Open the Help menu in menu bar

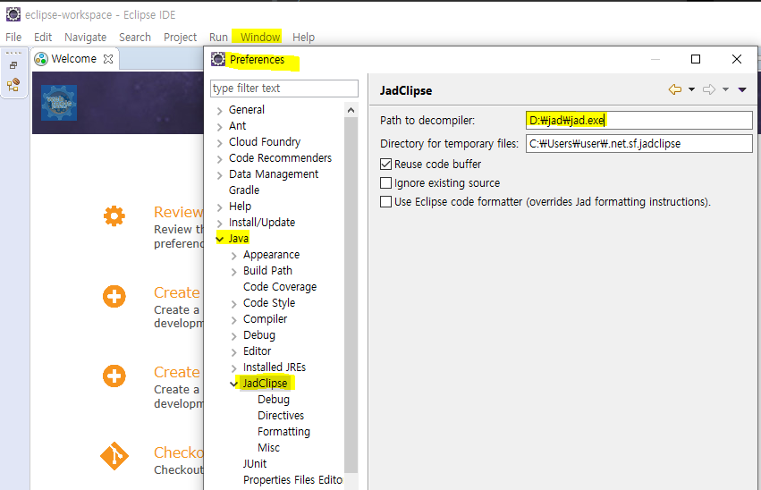(x=303, y=38)
